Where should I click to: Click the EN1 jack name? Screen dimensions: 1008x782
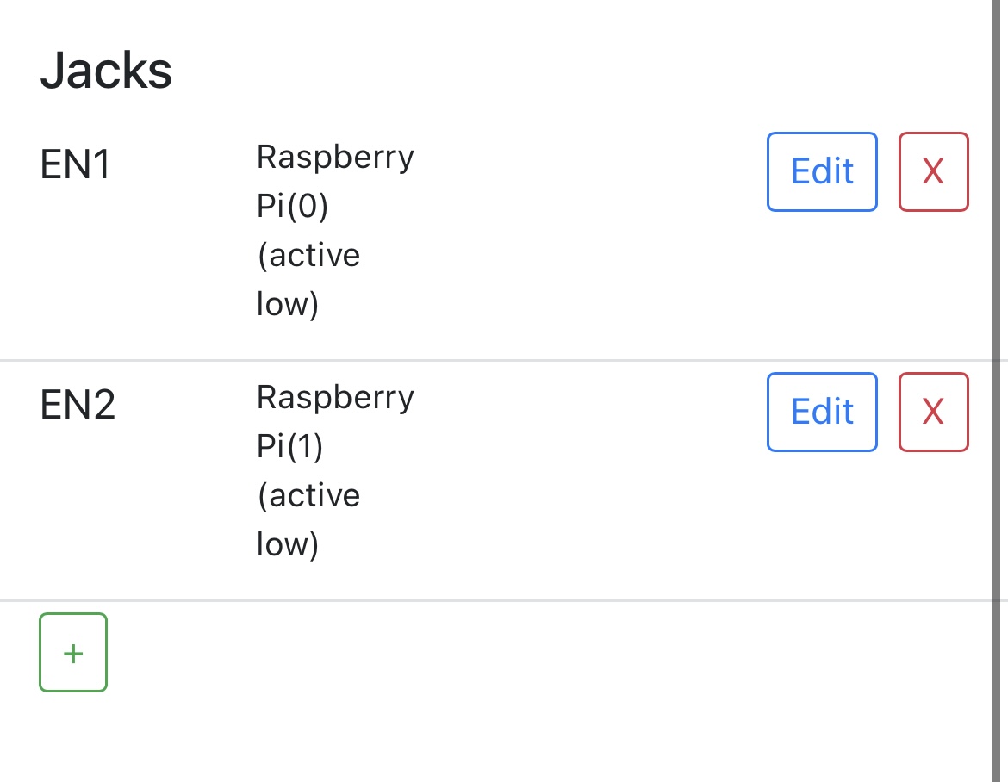point(76,165)
